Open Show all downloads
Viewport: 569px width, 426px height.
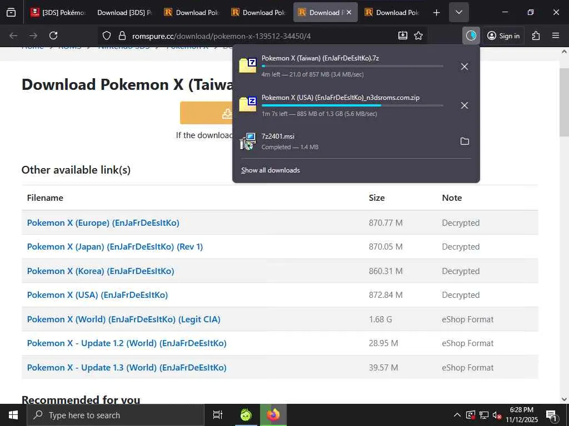[271, 170]
